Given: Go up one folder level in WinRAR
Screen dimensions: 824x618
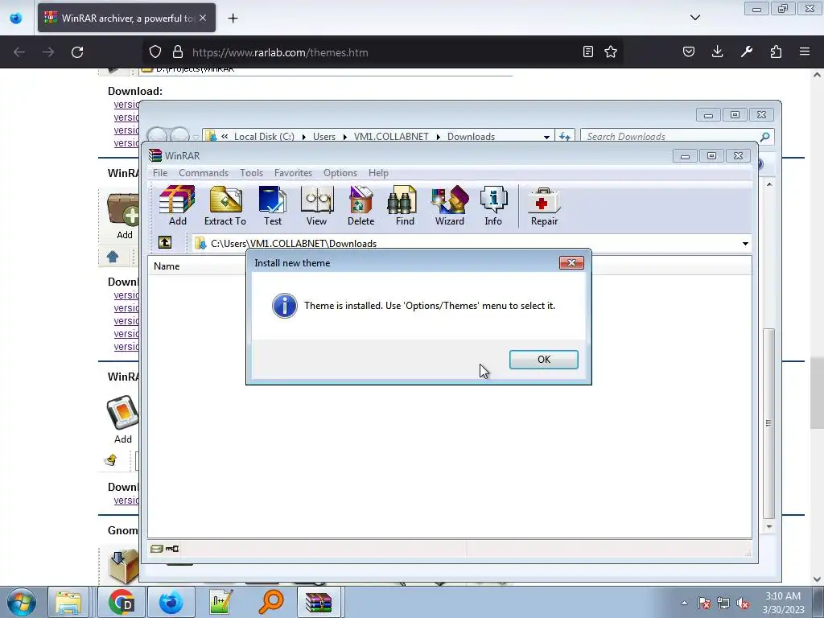Looking at the screenshot, I should 165,242.
